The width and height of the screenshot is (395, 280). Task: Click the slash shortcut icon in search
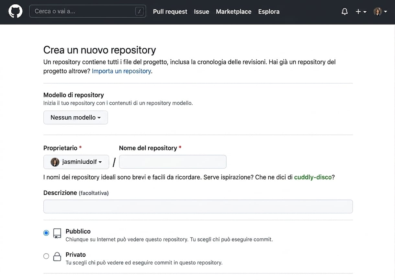click(140, 11)
